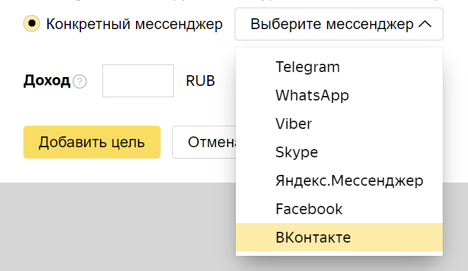Screen dimensions: 468x271
Task: Collapse the Выберите мессенджер dropdown
Action: [x=338, y=25]
